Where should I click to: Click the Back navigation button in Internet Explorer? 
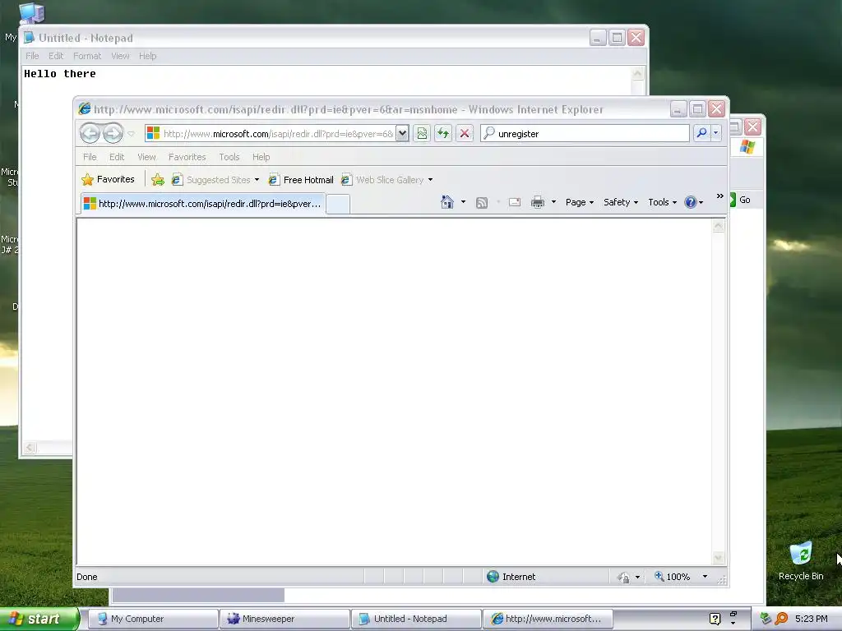click(90, 133)
